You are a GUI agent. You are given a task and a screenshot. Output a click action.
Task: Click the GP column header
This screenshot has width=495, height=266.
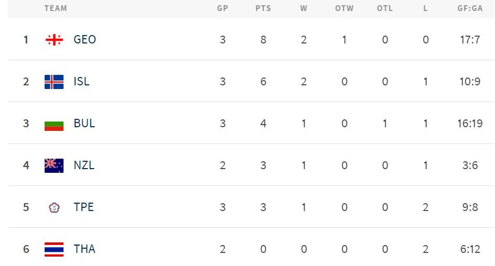pyautogui.click(x=223, y=8)
